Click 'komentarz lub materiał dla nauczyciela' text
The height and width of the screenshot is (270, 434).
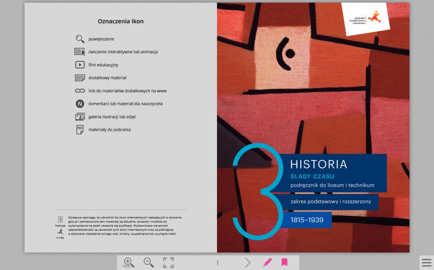(x=125, y=104)
